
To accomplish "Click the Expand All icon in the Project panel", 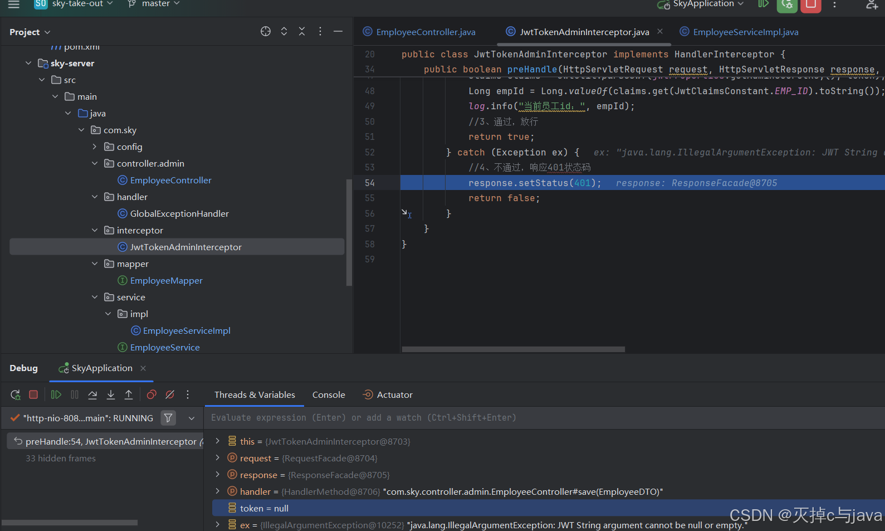I will (x=284, y=31).
